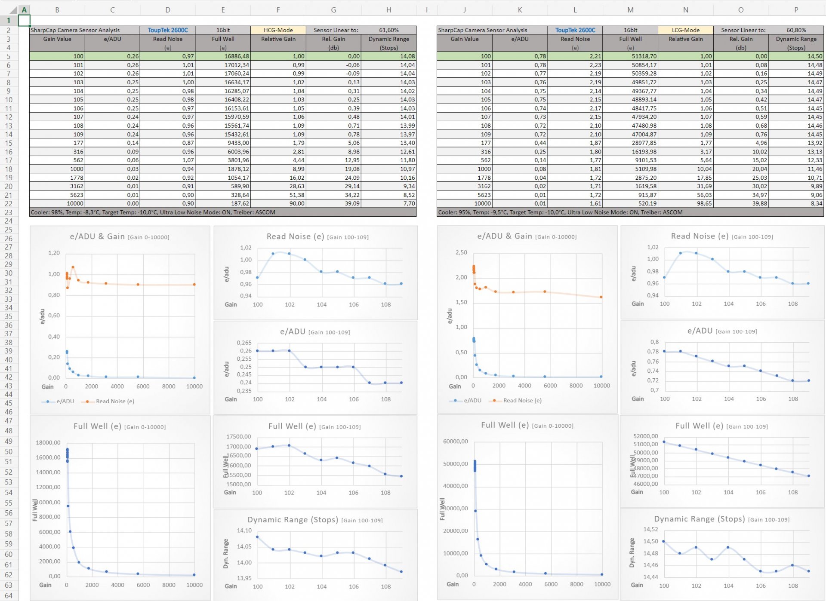This screenshot has height=601, width=826.
Task: Click the HCG-Mode cell
Action: 278,30
